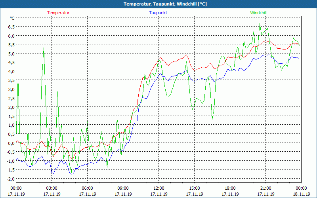Click the 03:00 time axis label
317x198 pixels.
pyautogui.click(x=52, y=188)
